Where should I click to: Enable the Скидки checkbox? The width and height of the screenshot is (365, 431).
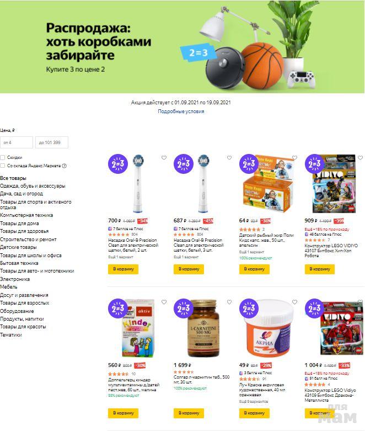click(3, 157)
